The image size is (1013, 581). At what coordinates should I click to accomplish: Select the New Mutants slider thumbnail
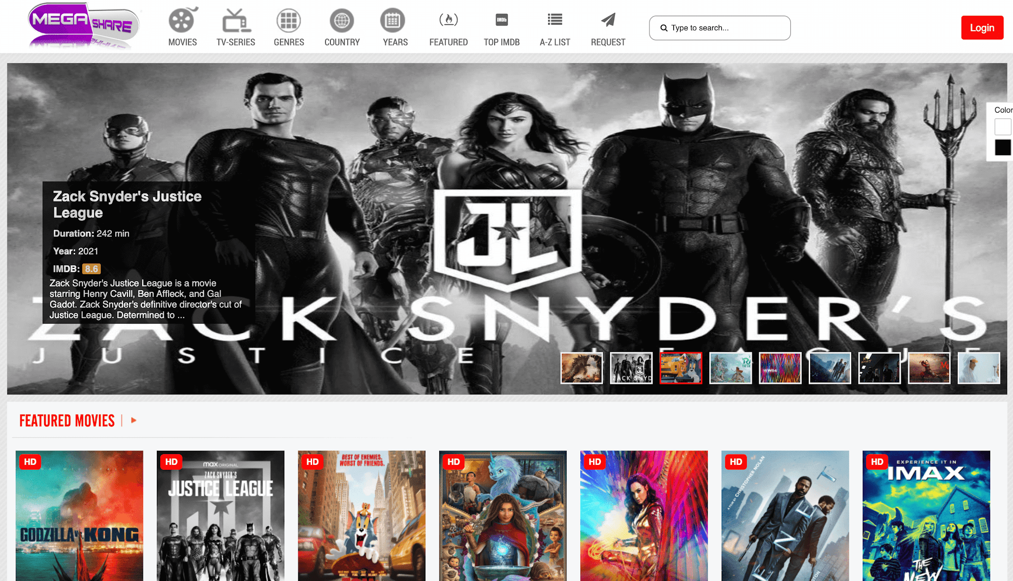(879, 368)
